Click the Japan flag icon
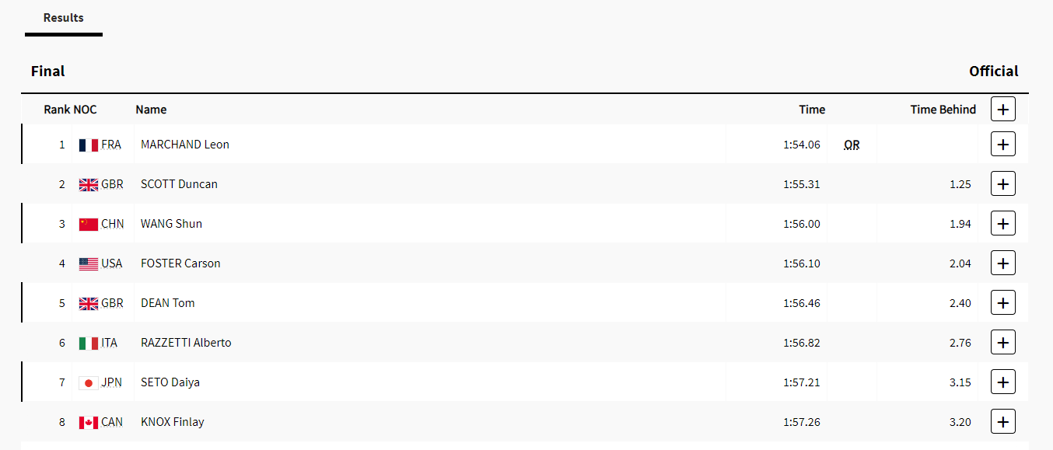 [x=89, y=383]
